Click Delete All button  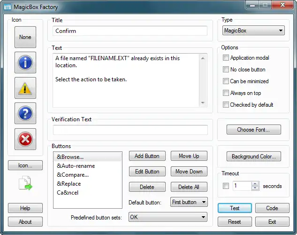(x=189, y=187)
